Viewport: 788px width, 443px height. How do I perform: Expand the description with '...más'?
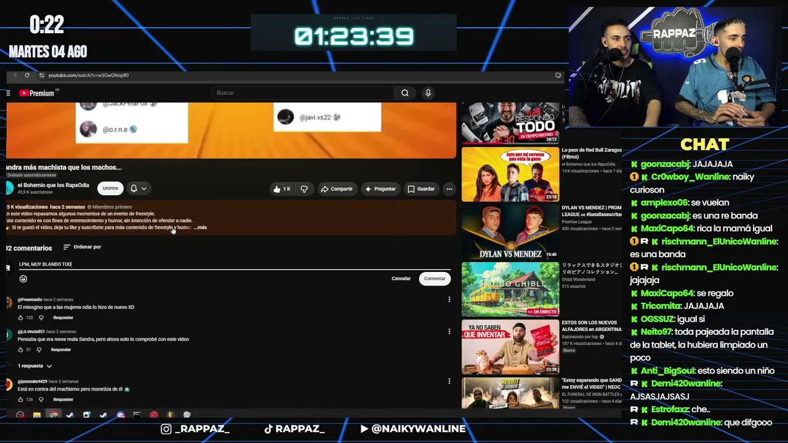(x=200, y=228)
